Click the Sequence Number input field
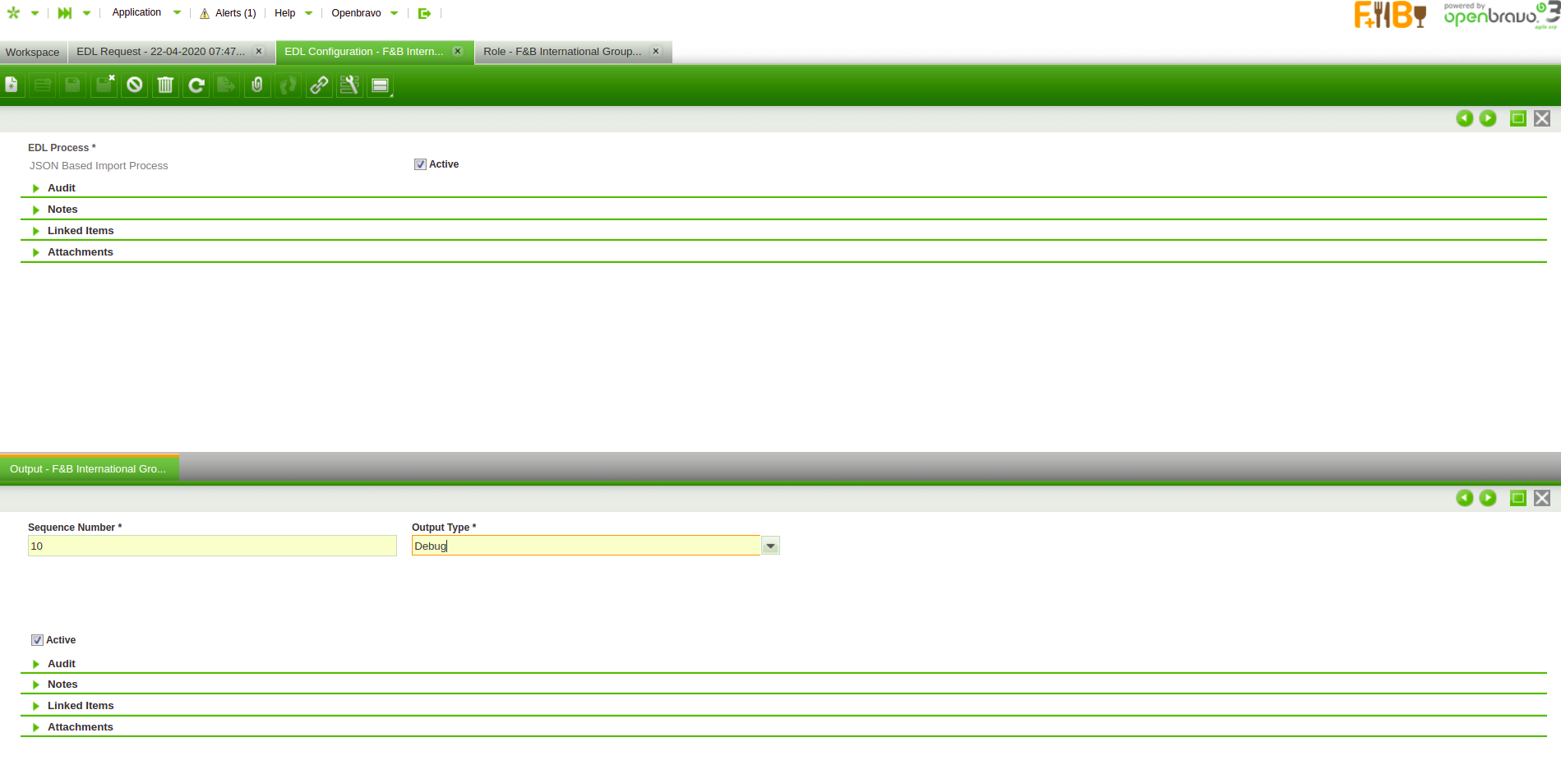This screenshot has height=779, width=1561. [x=212, y=546]
